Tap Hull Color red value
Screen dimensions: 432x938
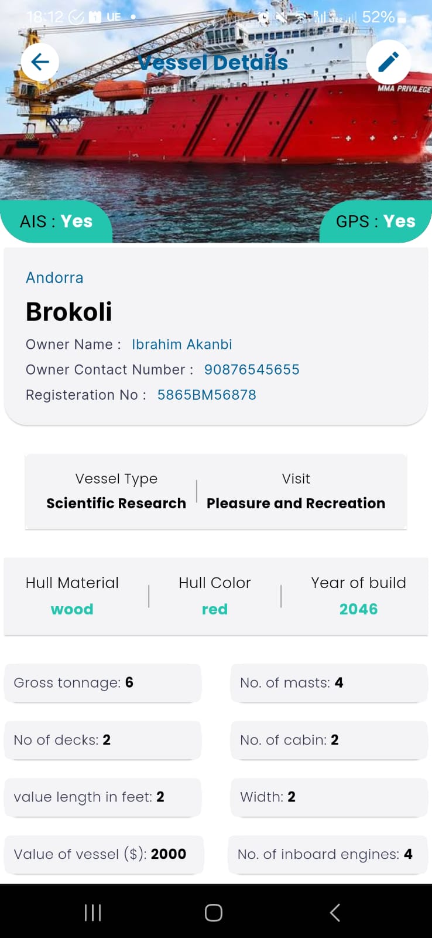pos(215,609)
